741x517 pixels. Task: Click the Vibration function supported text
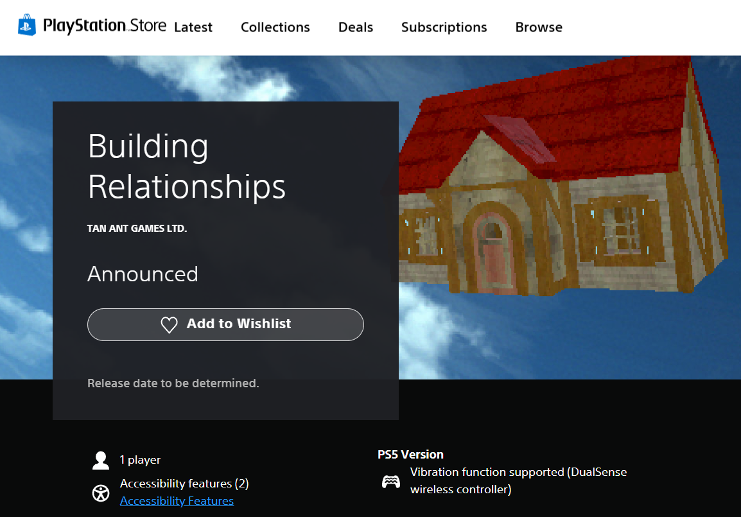pyautogui.click(x=518, y=480)
